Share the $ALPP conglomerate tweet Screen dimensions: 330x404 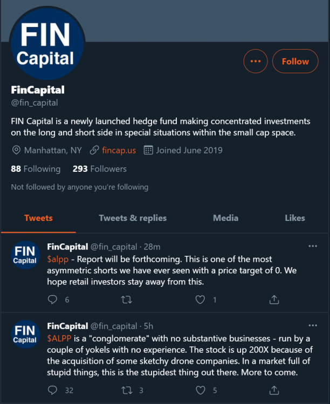click(x=274, y=390)
